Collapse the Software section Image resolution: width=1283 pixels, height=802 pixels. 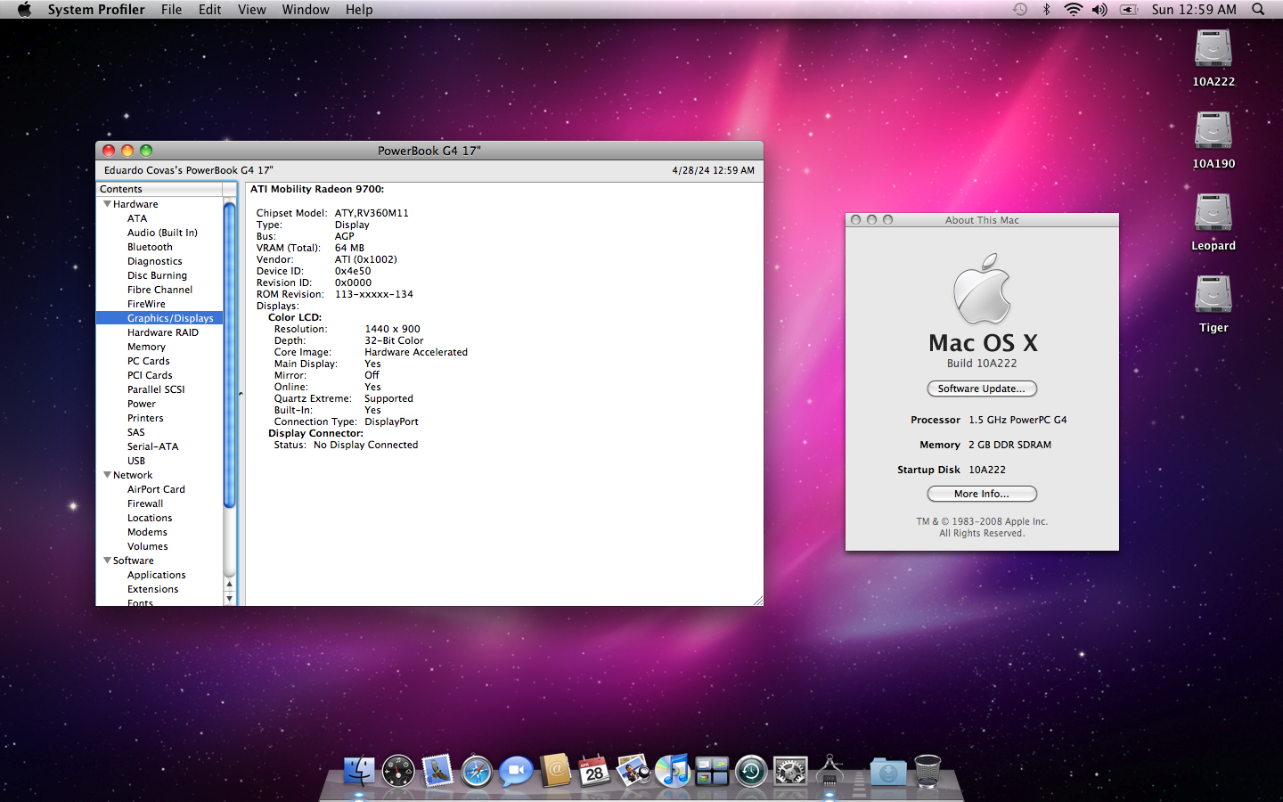click(107, 561)
